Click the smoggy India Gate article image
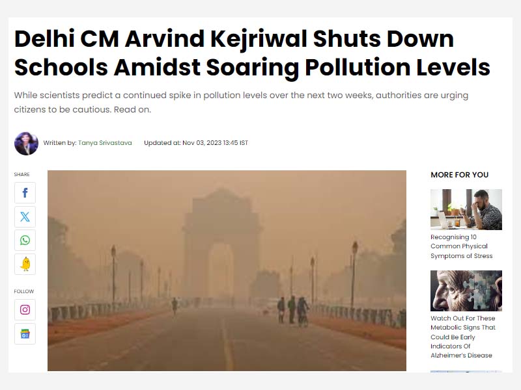521x390 pixels. tap(227, 270)
